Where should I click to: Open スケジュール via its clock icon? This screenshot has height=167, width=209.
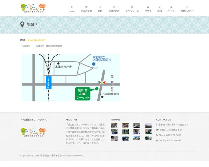click(132, 7)
